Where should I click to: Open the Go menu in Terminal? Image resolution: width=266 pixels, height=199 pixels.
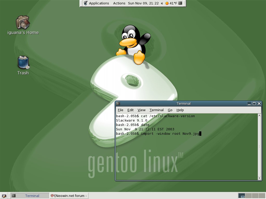click(x=170, y=110)
